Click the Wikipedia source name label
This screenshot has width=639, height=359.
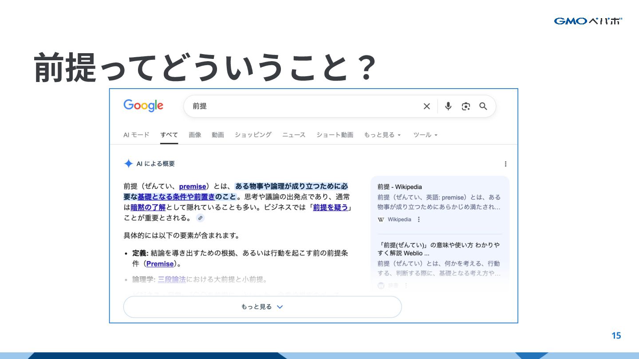(x=399, y=219)
